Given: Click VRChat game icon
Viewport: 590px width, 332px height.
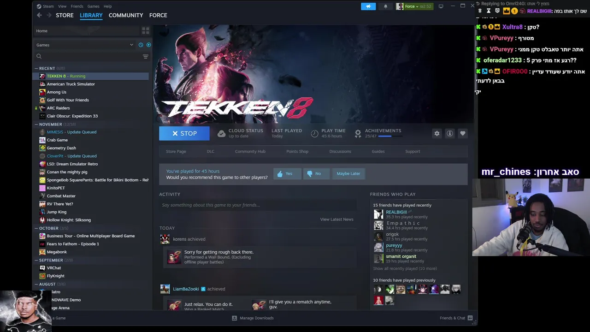Looking at the screenshot, I should click(x=42, y=268).
